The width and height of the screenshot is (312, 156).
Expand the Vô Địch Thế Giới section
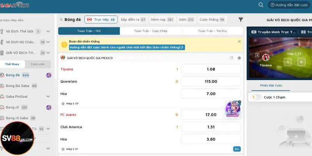pos(48,31)
